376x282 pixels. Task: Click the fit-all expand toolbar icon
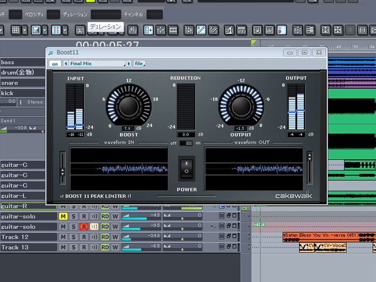pyautogui.click(x=338, y=30)
